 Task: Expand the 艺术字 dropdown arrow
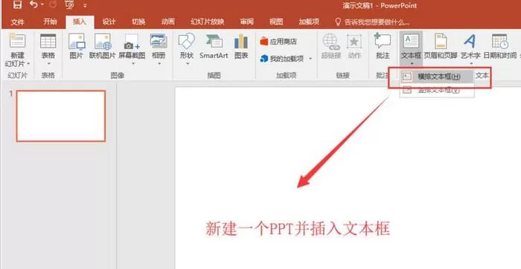click(x=471, y=63)
